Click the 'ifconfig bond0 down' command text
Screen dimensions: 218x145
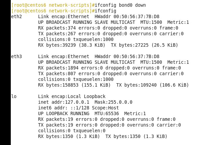(120, 5)
